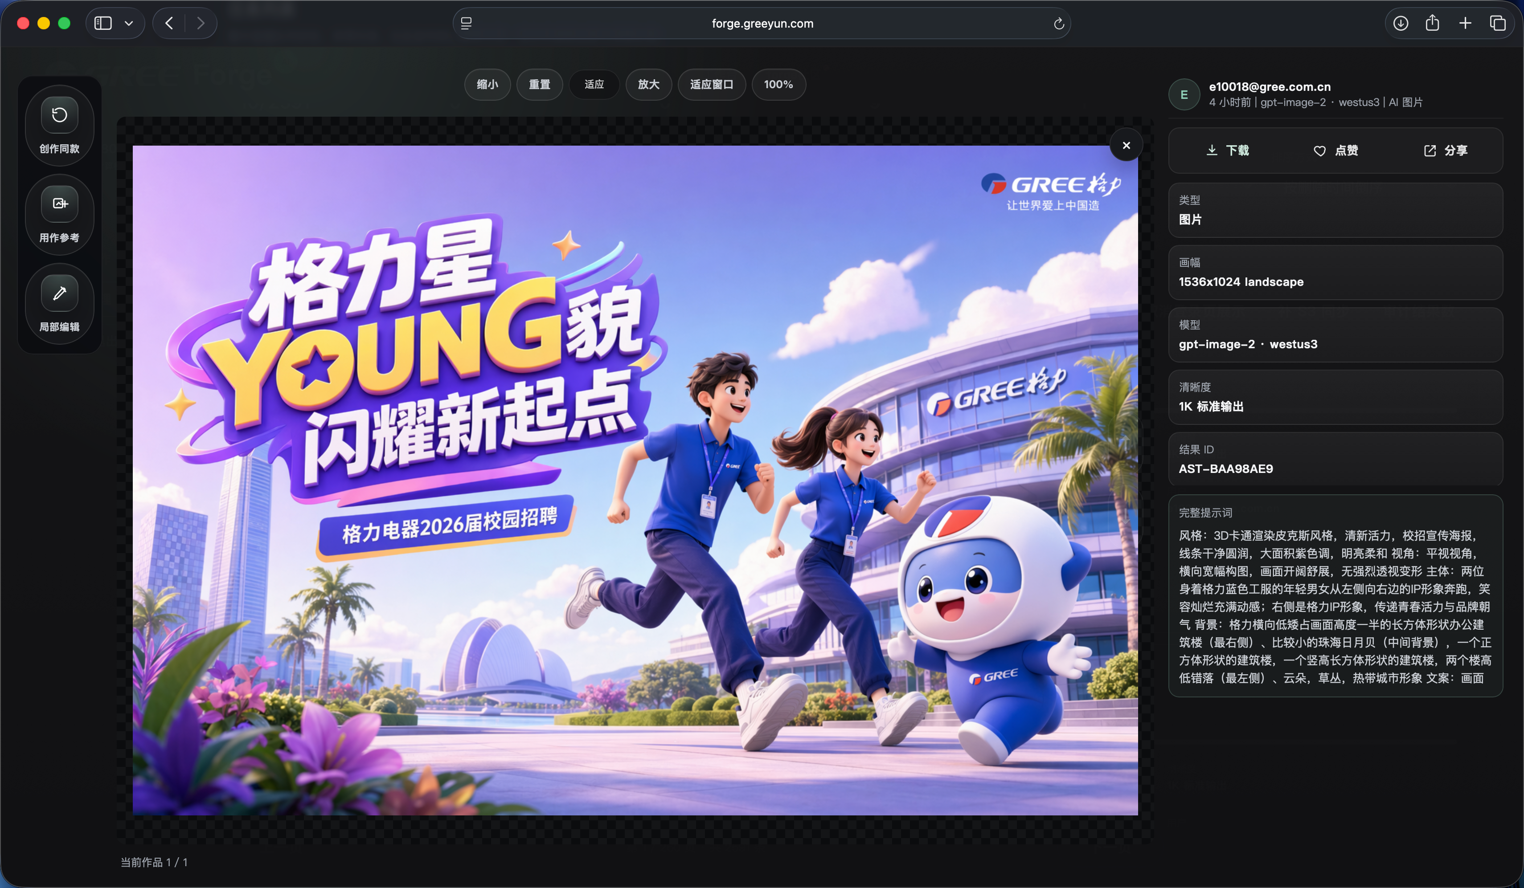Click the 用作参考 use-as-reference icon
Image resolution: width=1524 pixels, height=888 pixels.
pyautogui.click(x=59, y=204)
